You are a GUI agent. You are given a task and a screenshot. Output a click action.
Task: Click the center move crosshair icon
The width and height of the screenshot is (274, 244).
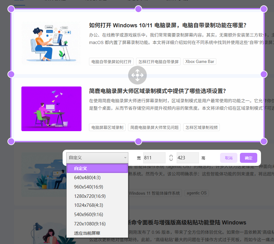137,75
